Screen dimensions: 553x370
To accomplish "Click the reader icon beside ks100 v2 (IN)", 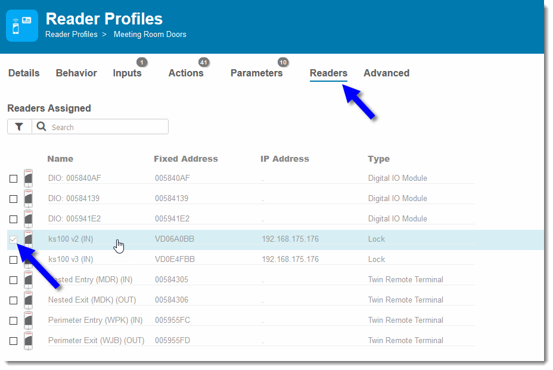I will tap(28, 239).
